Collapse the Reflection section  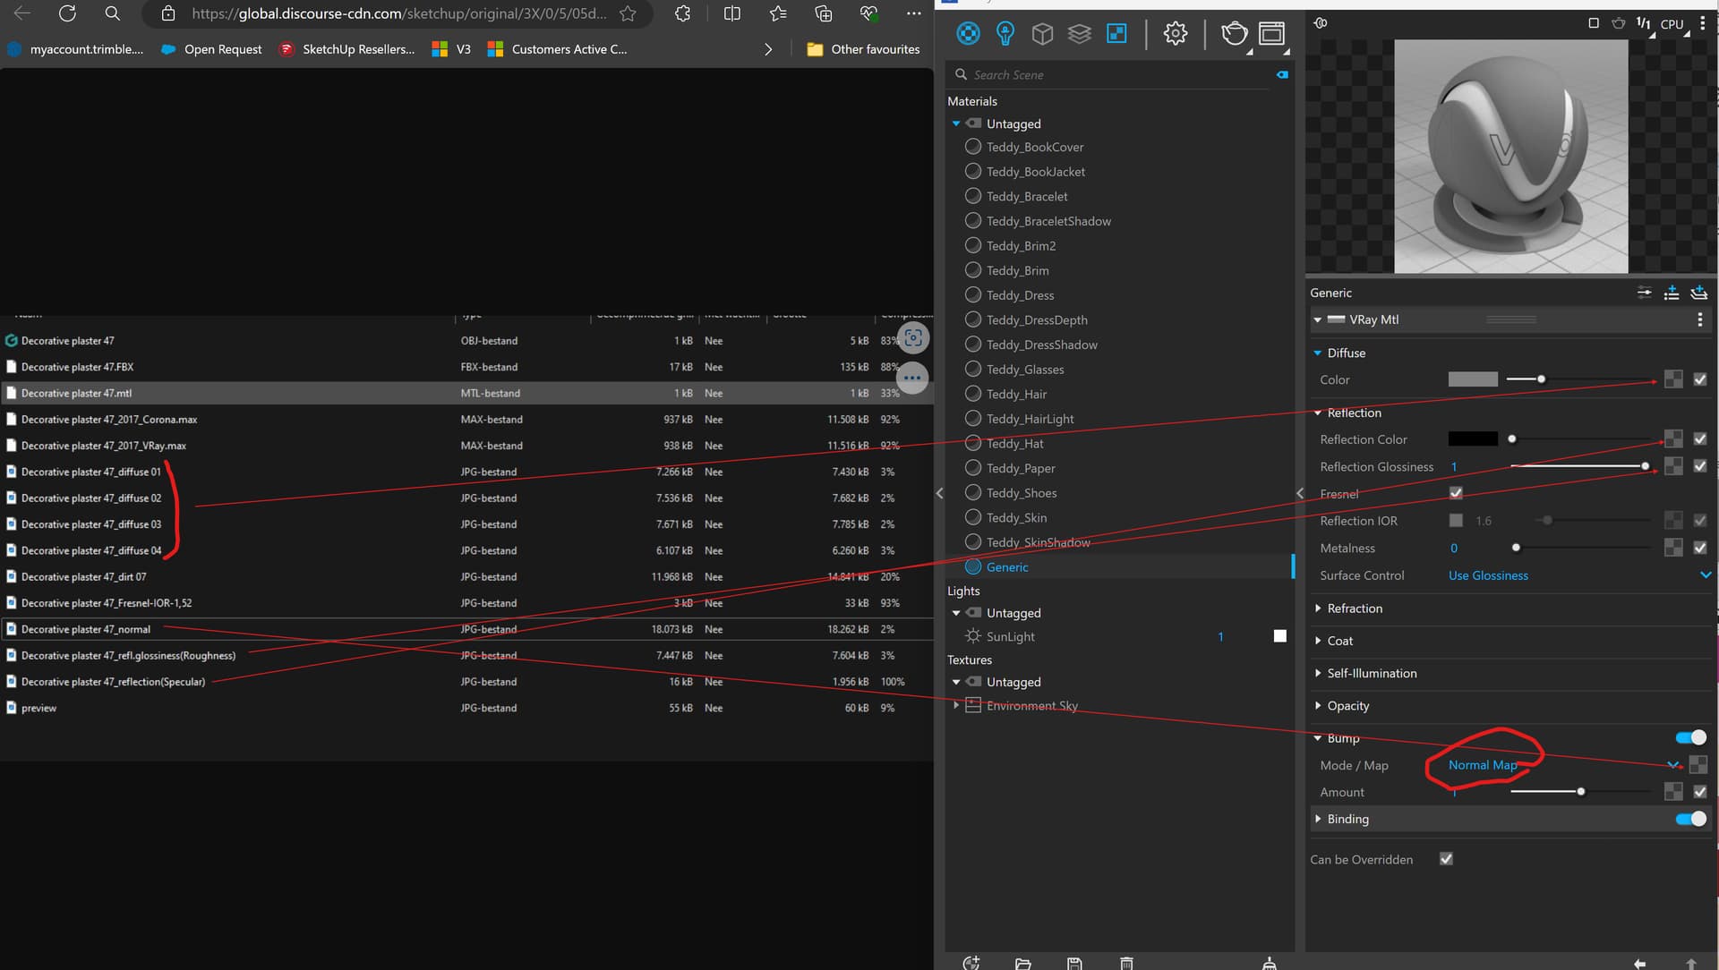(1317, 413)
